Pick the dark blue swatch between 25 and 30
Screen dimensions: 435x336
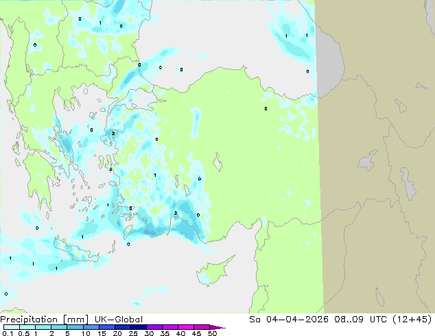pos(138,327)
